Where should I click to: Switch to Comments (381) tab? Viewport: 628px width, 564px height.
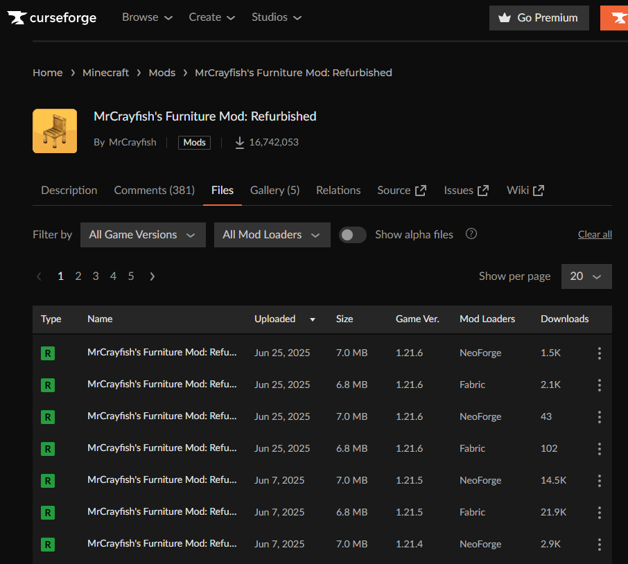coord(154,191)
